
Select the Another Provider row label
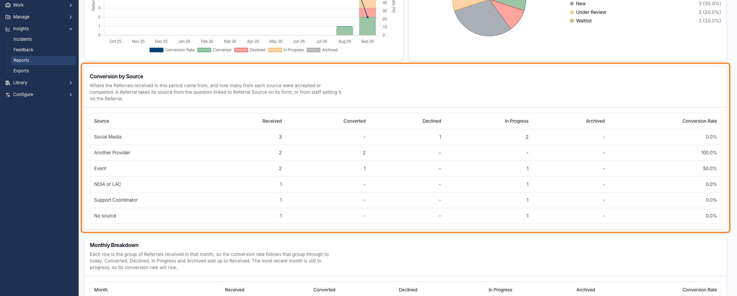(112, 153)
